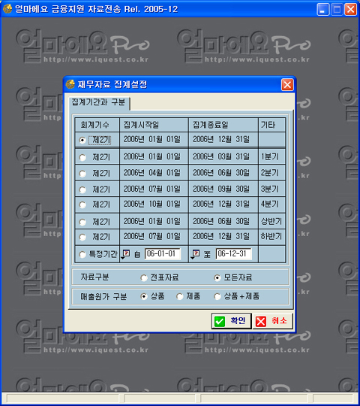The image size is (360, 406).
Task: Choose the 4분기 period radio button
Action: tap(82, 205)
